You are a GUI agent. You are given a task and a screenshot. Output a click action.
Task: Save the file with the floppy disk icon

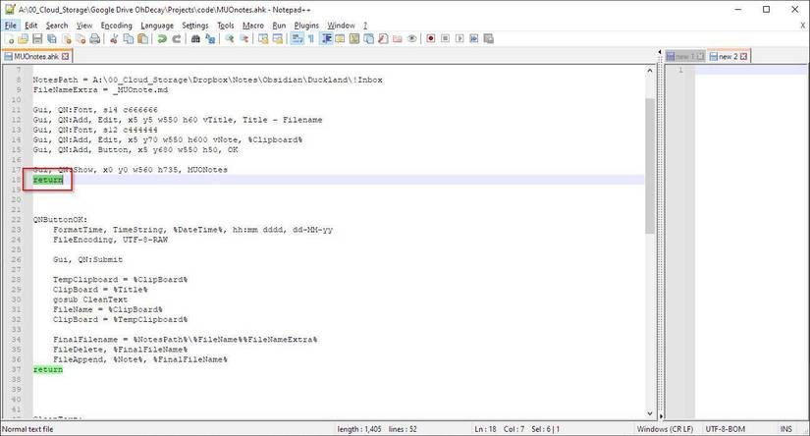(37, 38)
